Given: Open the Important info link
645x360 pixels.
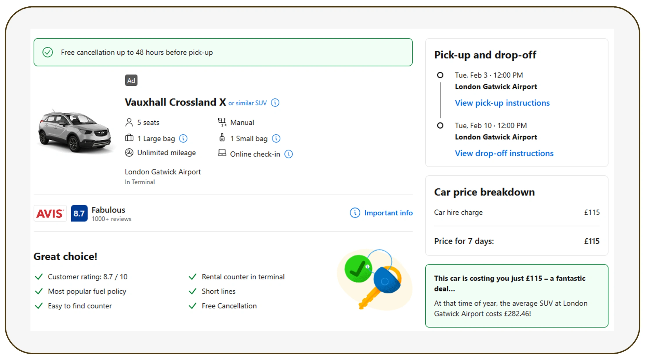Looking at the screenshot, I should 388,213.
